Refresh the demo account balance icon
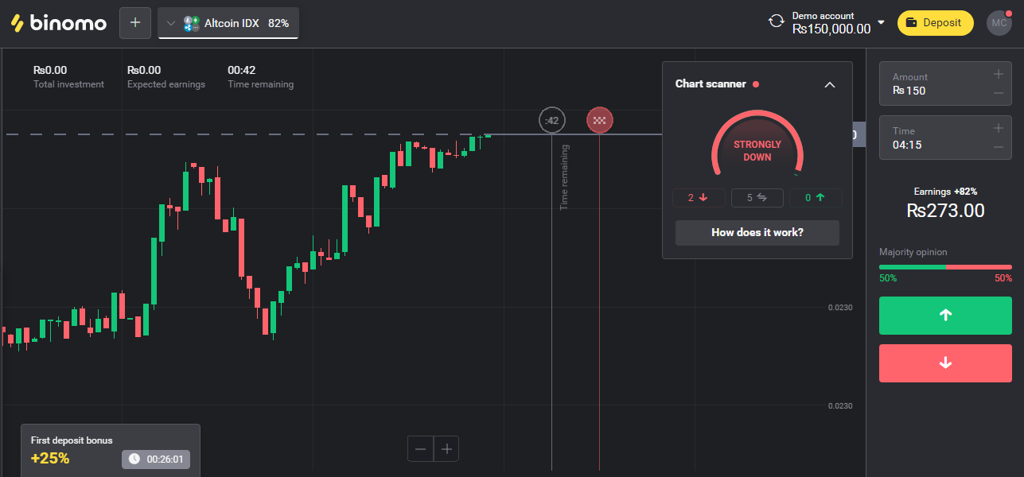 click(777, 21)
